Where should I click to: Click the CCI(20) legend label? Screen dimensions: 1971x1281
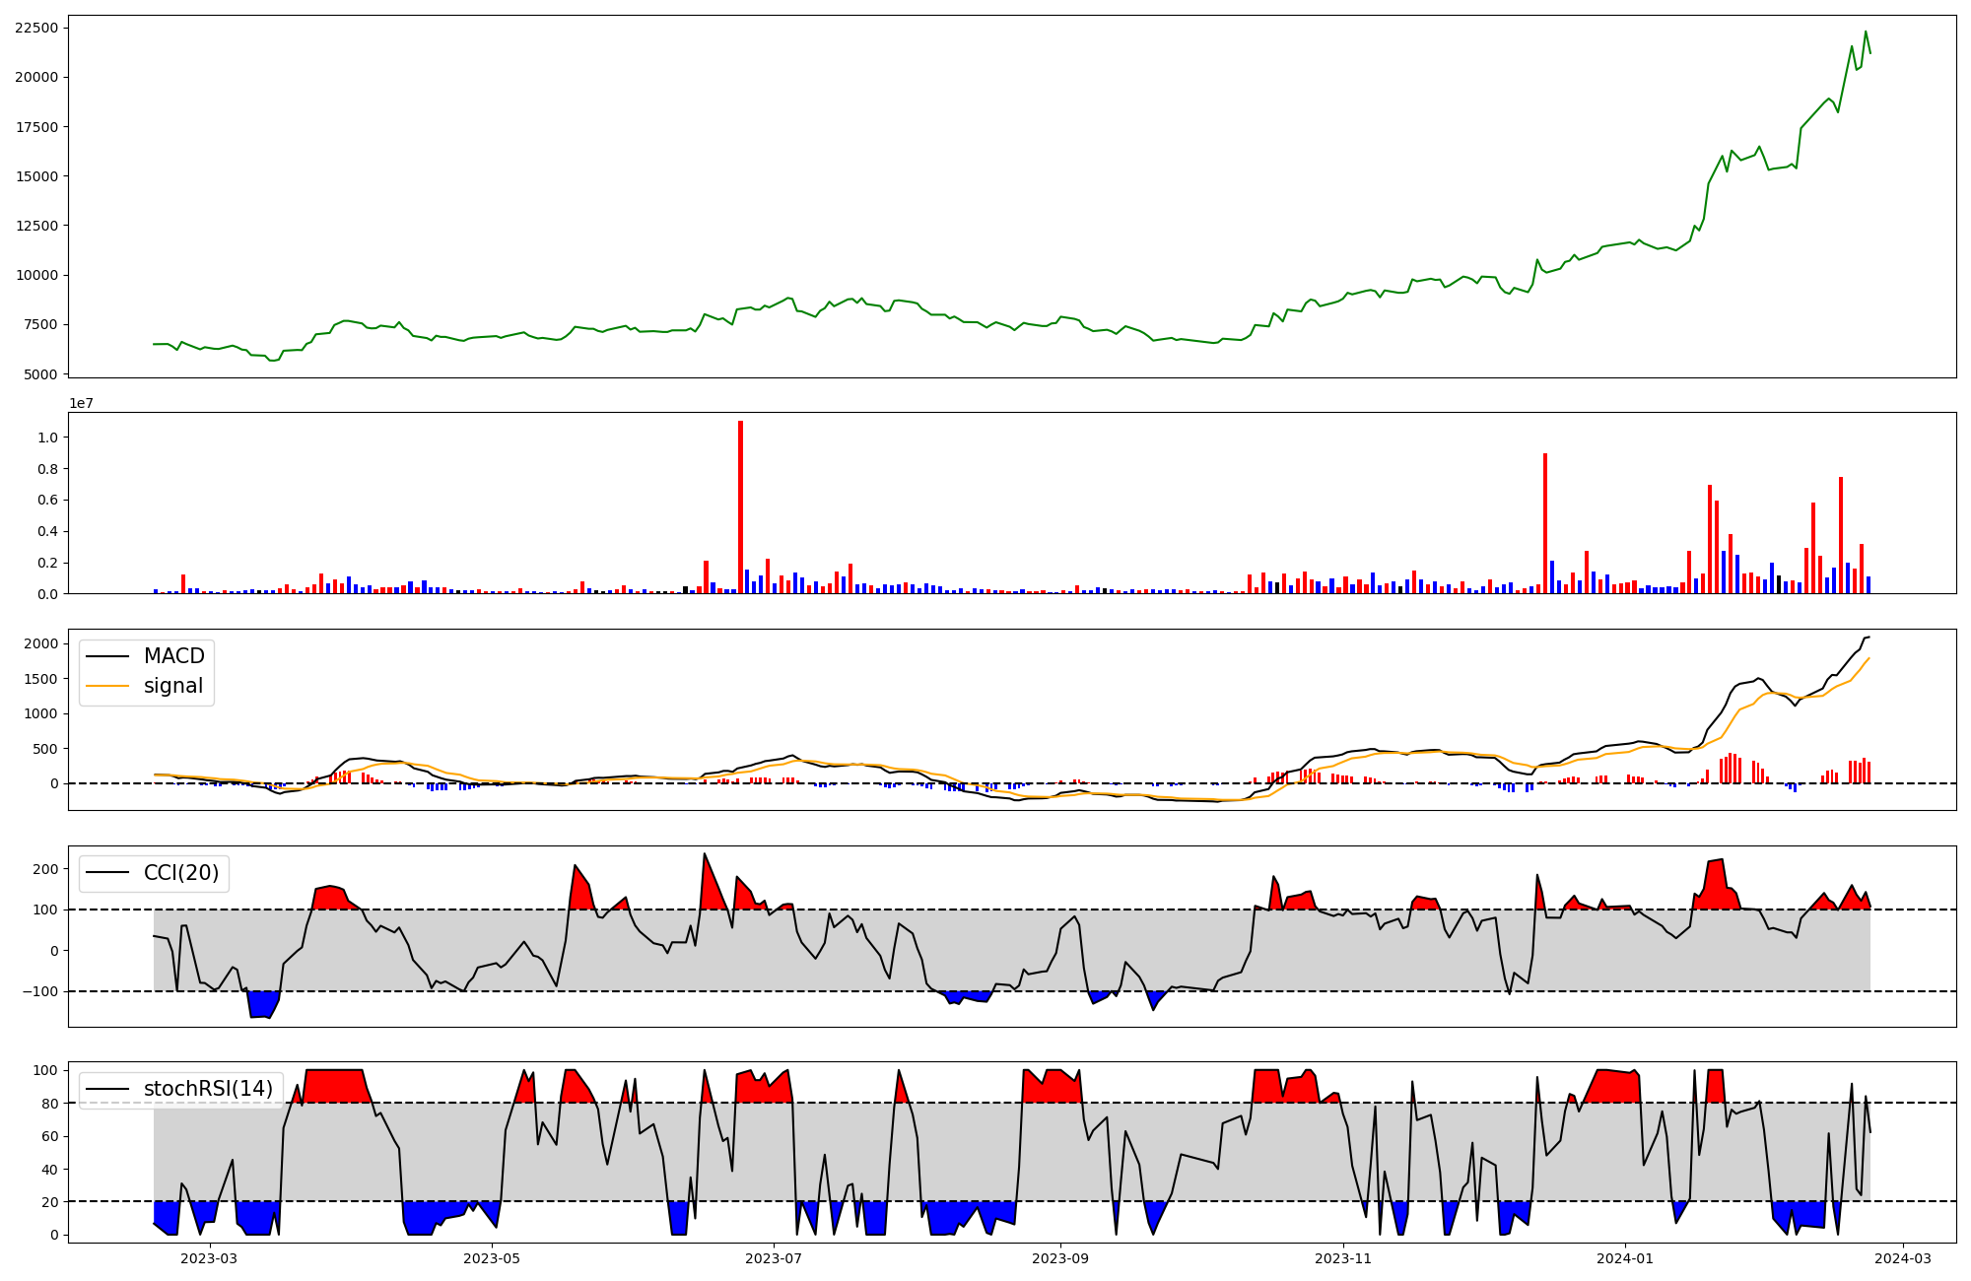click(181, 873)
